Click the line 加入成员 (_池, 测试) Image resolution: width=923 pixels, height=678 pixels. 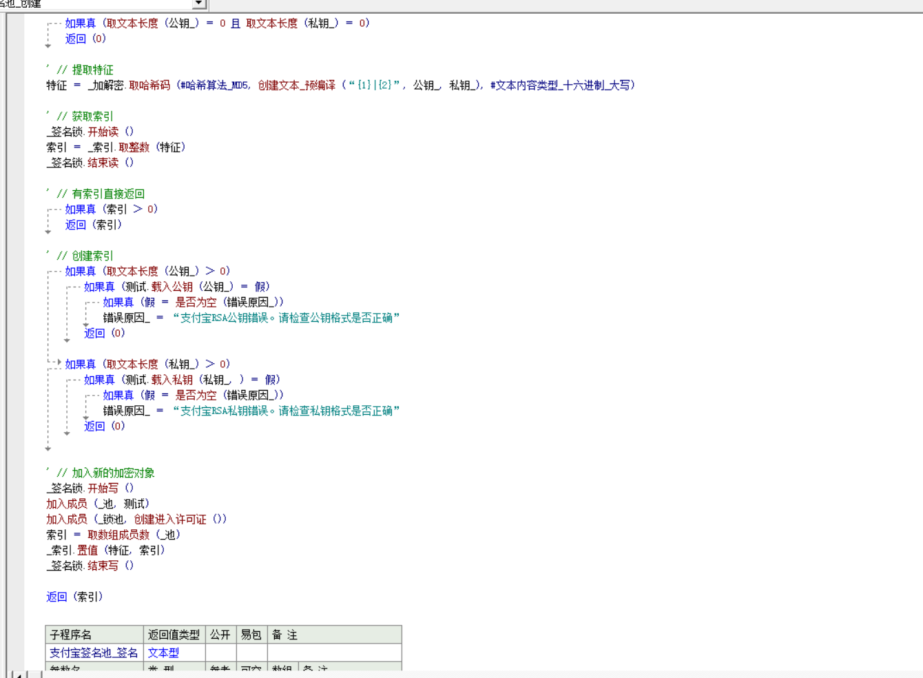click(x=98, y=504)
